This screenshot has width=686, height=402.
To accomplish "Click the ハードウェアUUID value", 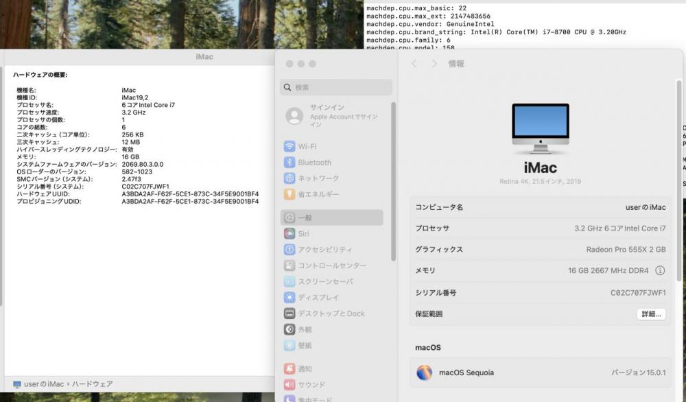I will coord(190,194).
